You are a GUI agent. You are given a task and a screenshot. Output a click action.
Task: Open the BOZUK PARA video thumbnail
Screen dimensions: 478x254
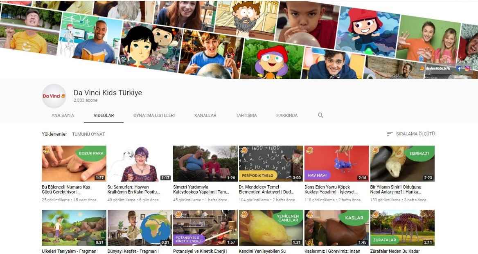pos(74,164)
